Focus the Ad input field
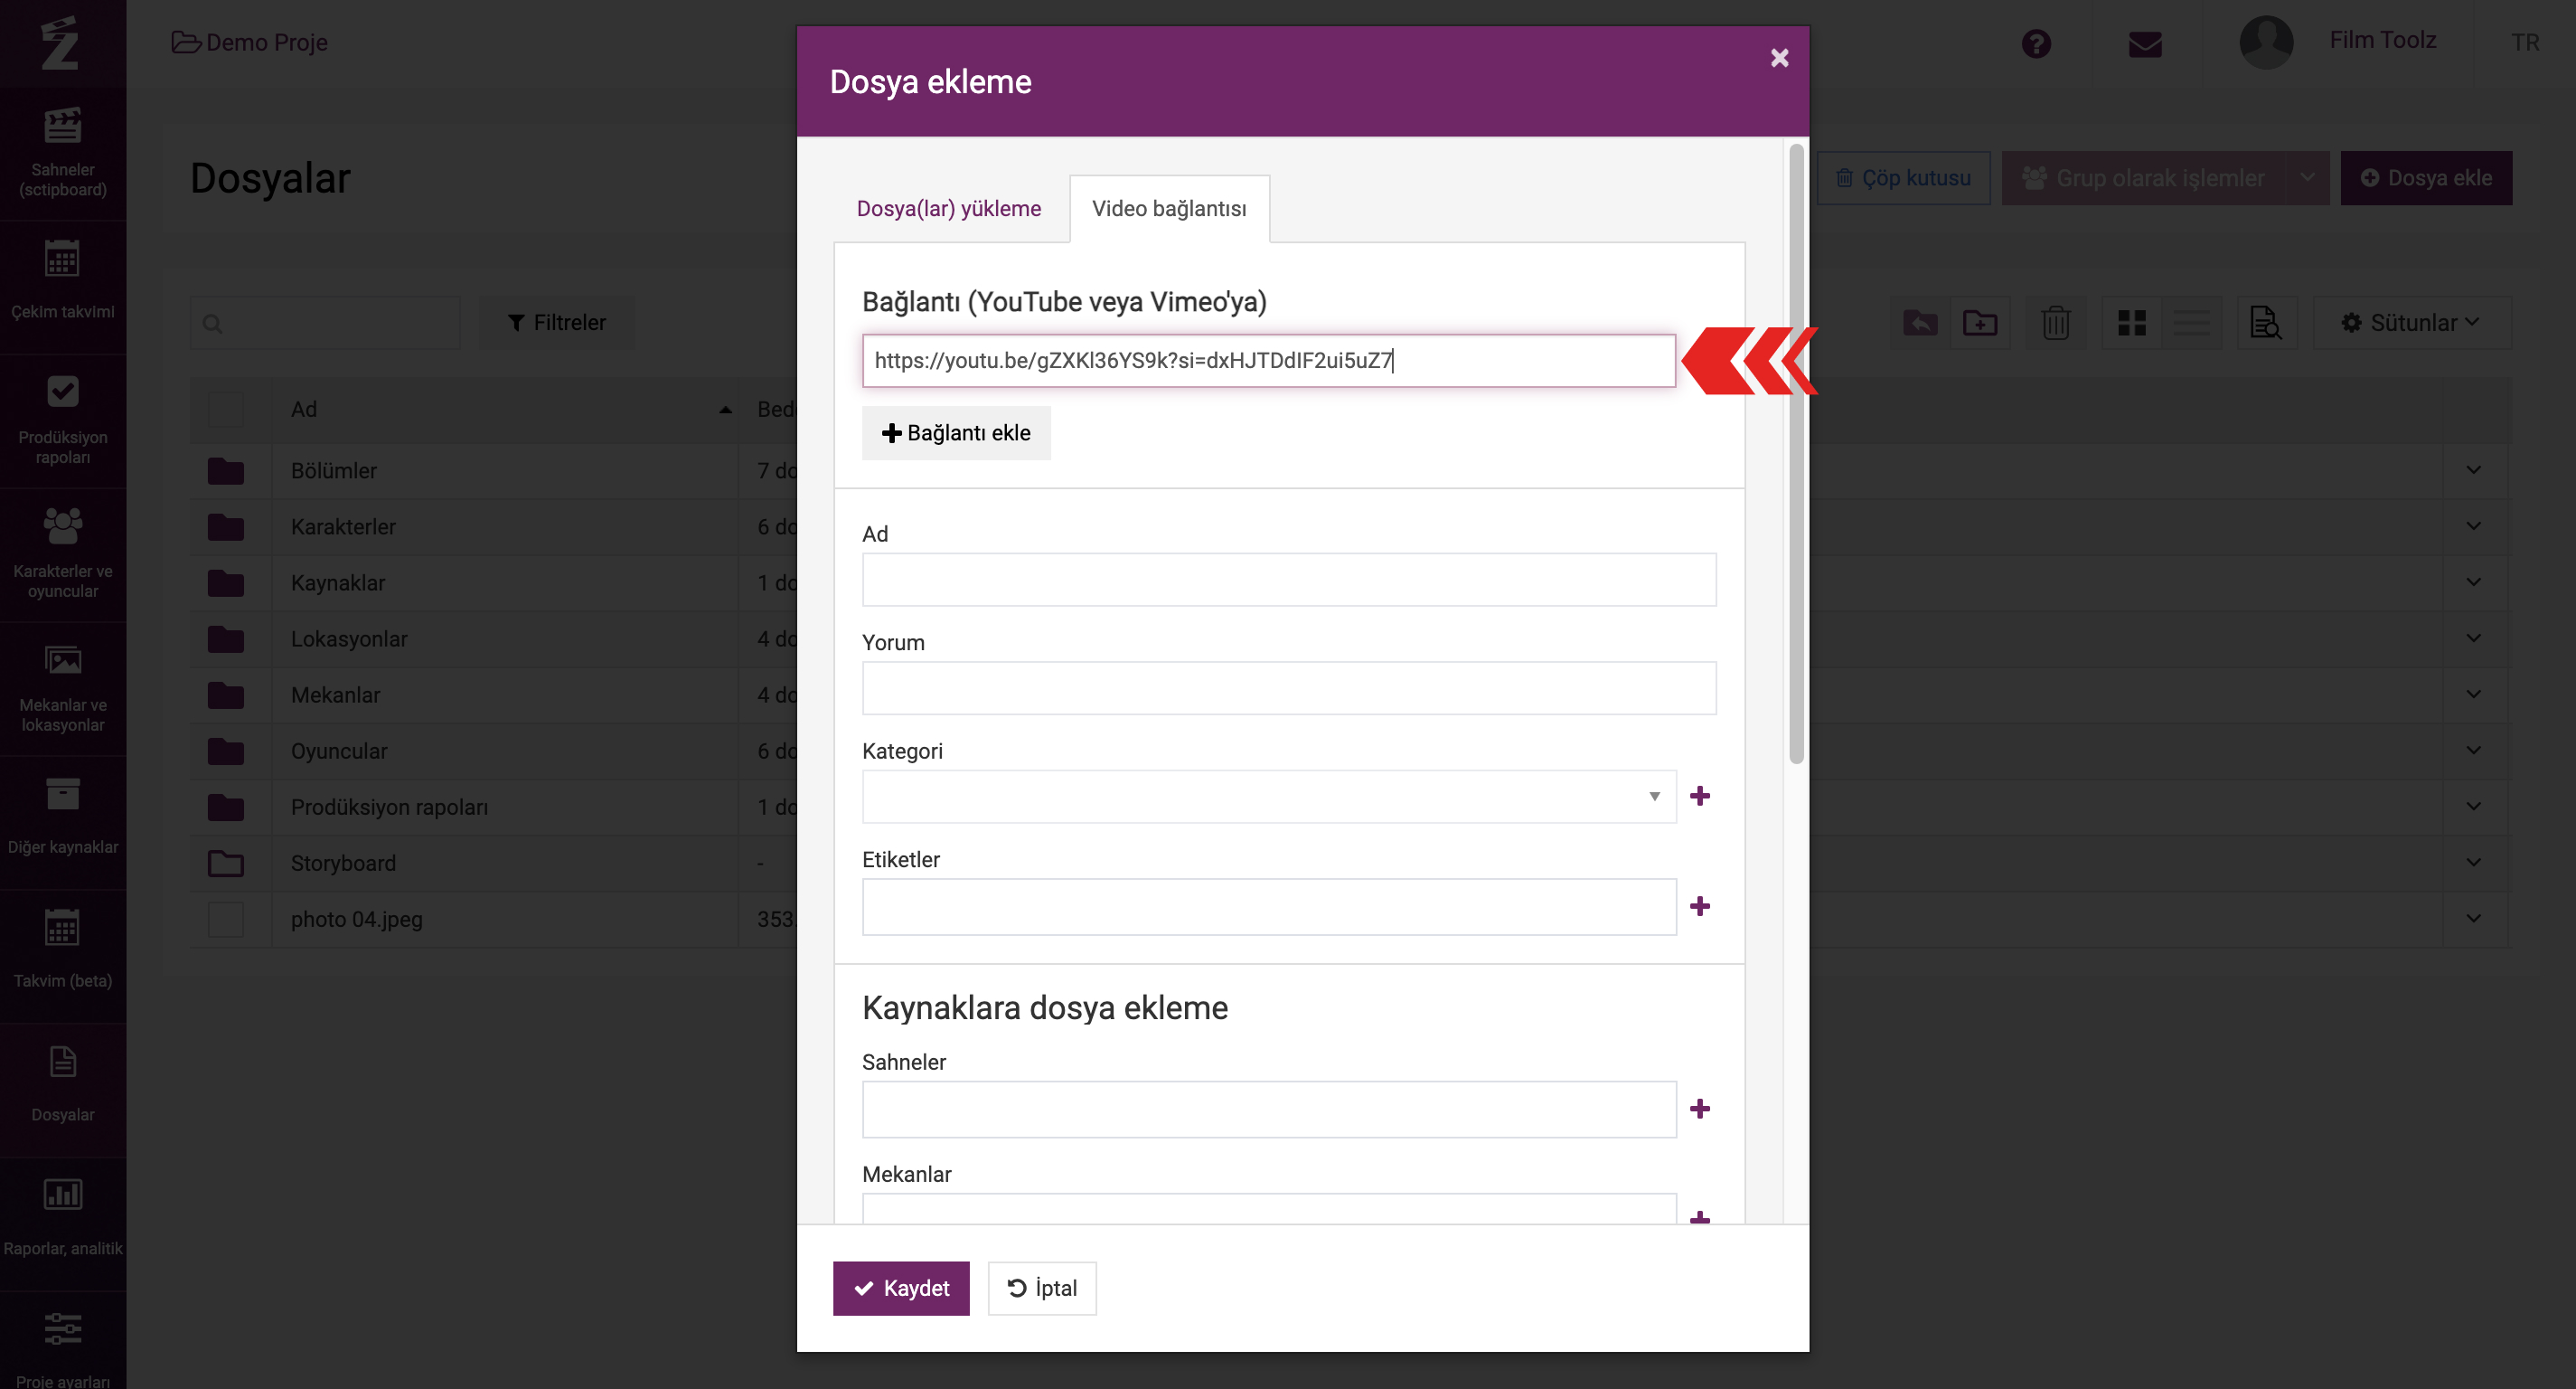 click(x=1289, y=580)
